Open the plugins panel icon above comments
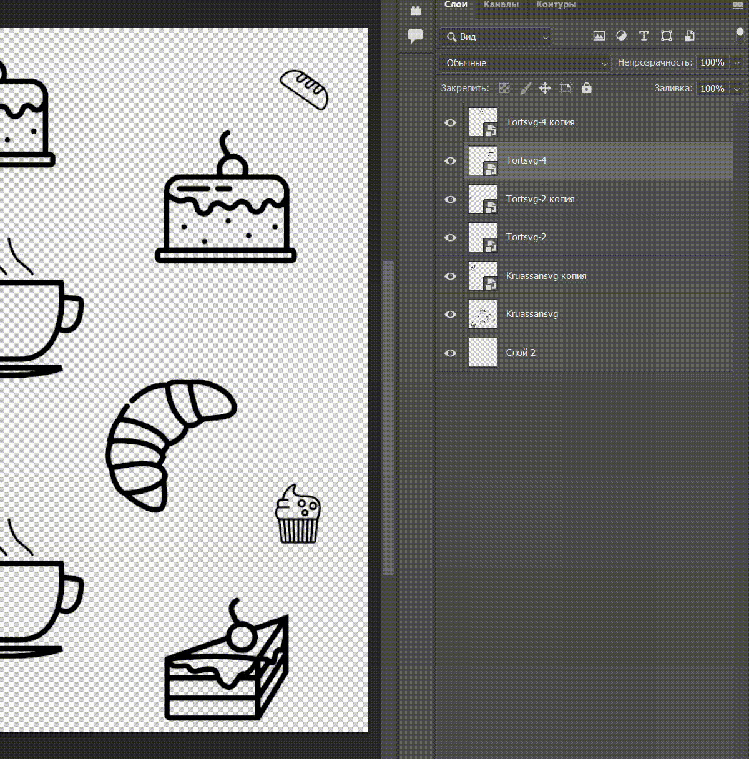This screenshot has width=749, height=759. [x=416, y=11]
